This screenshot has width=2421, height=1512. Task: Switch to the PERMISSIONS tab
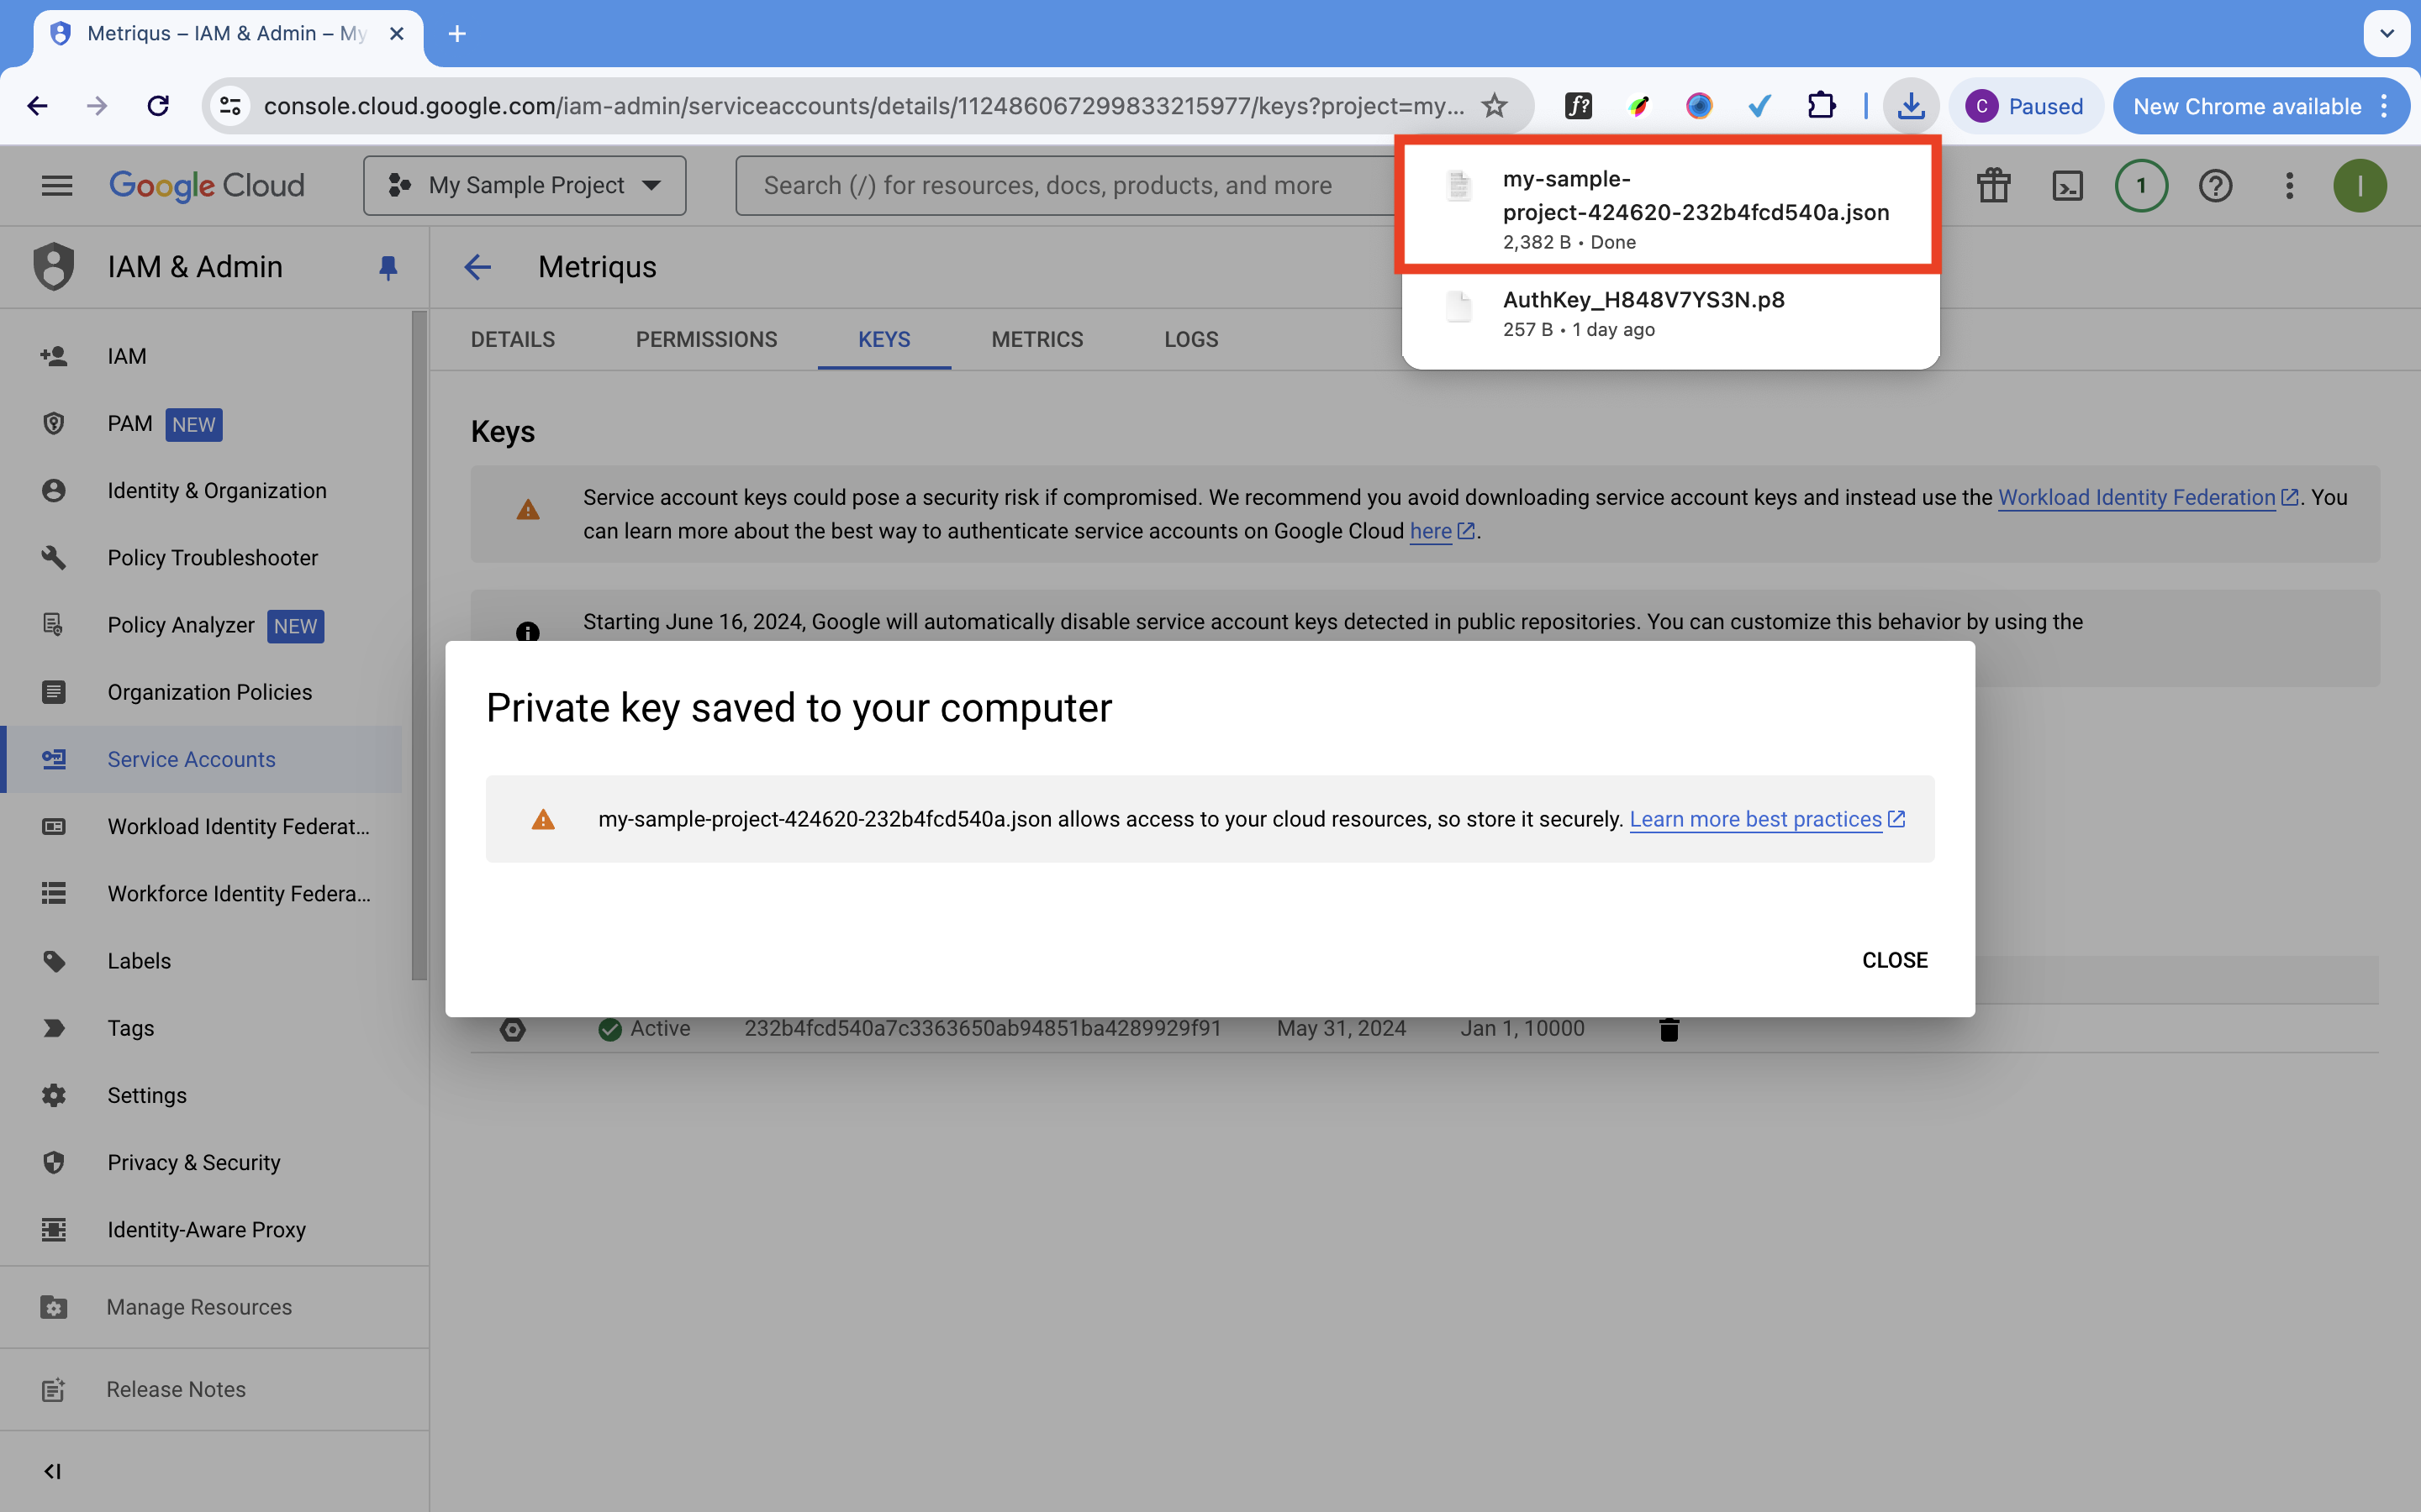pos(706,339)
